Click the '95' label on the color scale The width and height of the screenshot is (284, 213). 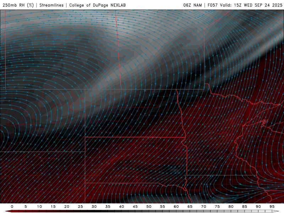pyautogui.click(x=272, y=207)
